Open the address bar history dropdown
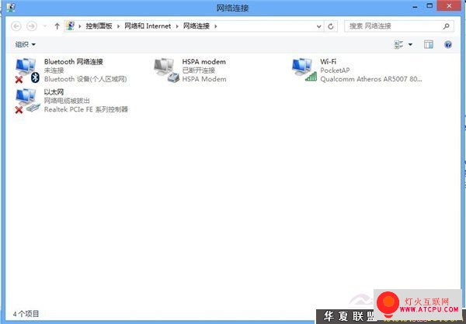 click(x=318, y=26)
